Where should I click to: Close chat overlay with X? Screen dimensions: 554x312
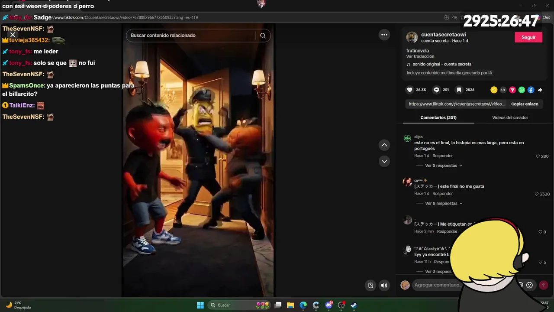13,35
